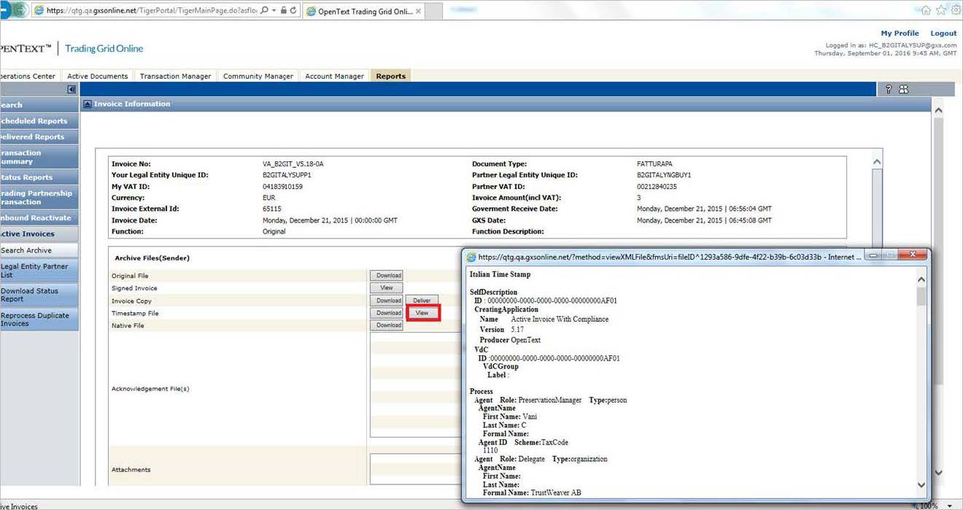963x510 pixels.
Task: Click the popup window's Internet Explorer icon
Action: [471, 257]
